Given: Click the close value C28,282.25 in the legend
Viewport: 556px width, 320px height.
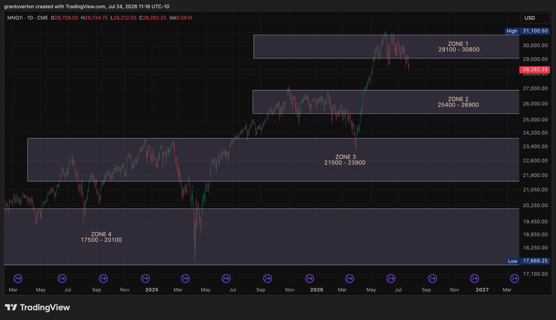Looking at the screenshot, I should click(x=153, y=18).
